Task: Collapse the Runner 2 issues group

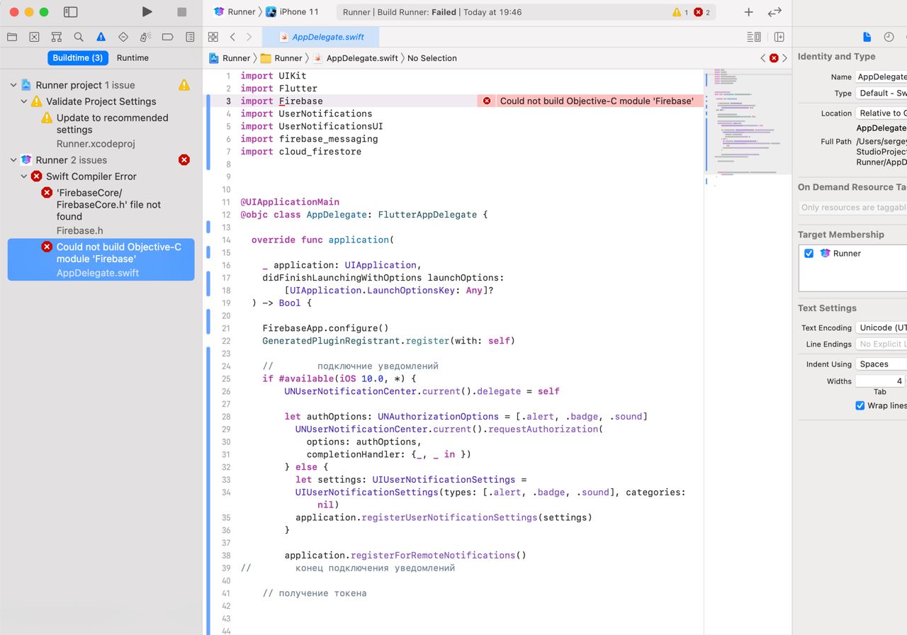Action: coord(13,160)
